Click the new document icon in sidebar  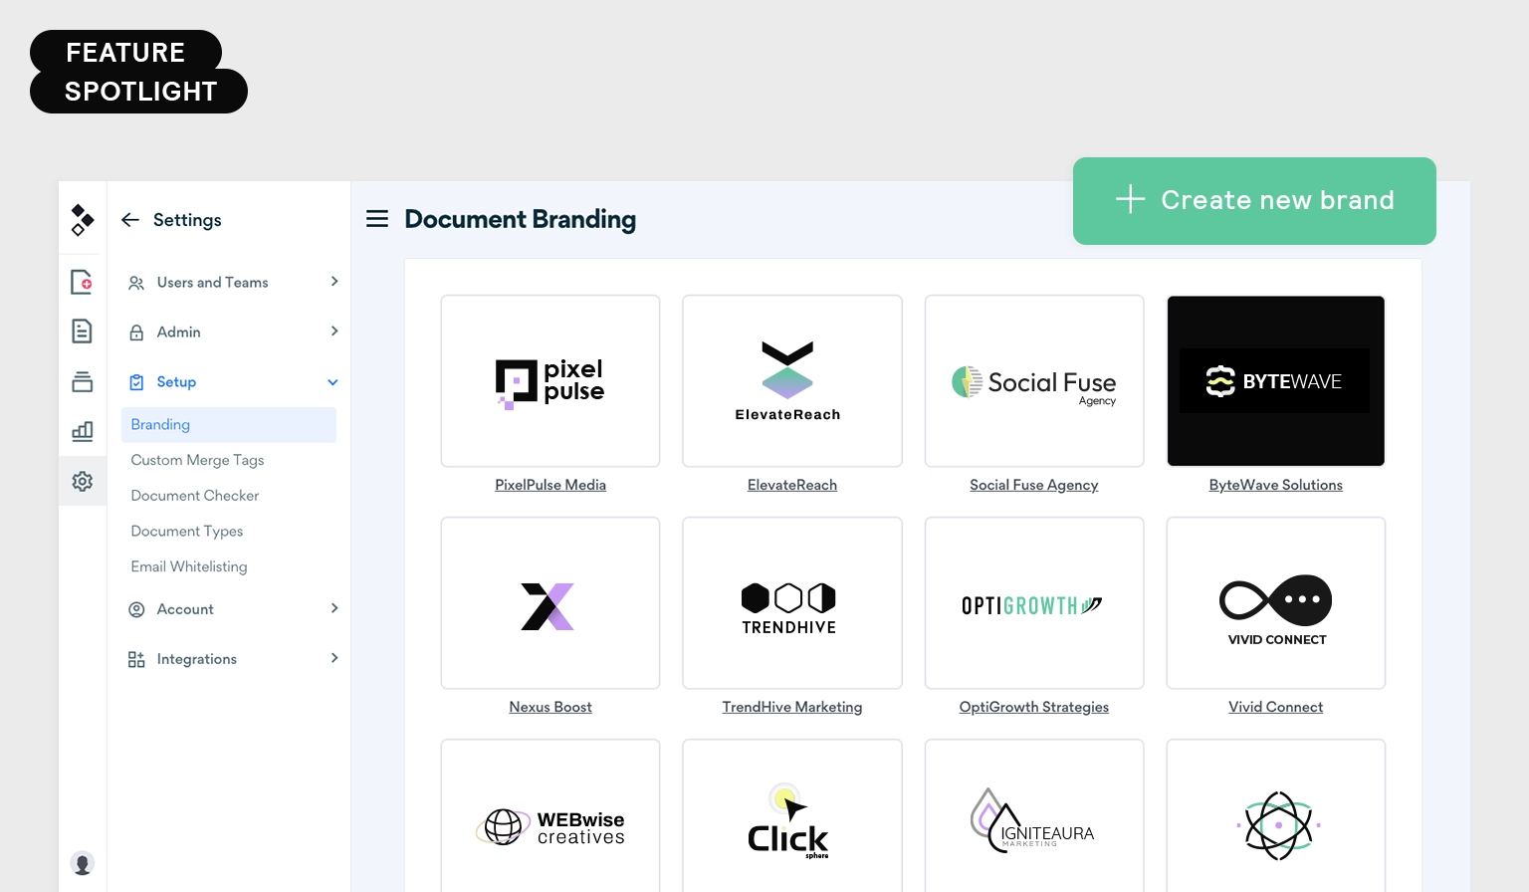point(82,282)
